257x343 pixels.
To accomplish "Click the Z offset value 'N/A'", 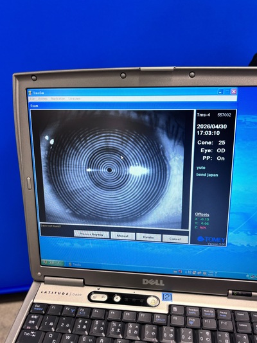I will 203,228.
